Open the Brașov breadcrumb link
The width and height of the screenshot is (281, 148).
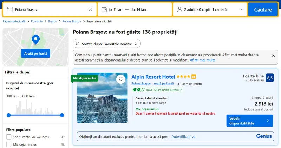[52, 21]
